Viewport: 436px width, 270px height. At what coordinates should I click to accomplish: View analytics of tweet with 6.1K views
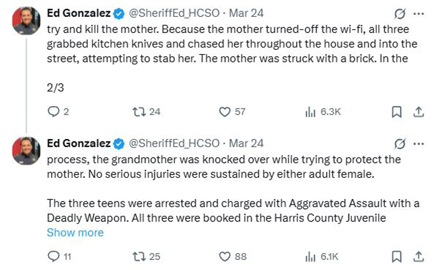click(x=322, y=256)
